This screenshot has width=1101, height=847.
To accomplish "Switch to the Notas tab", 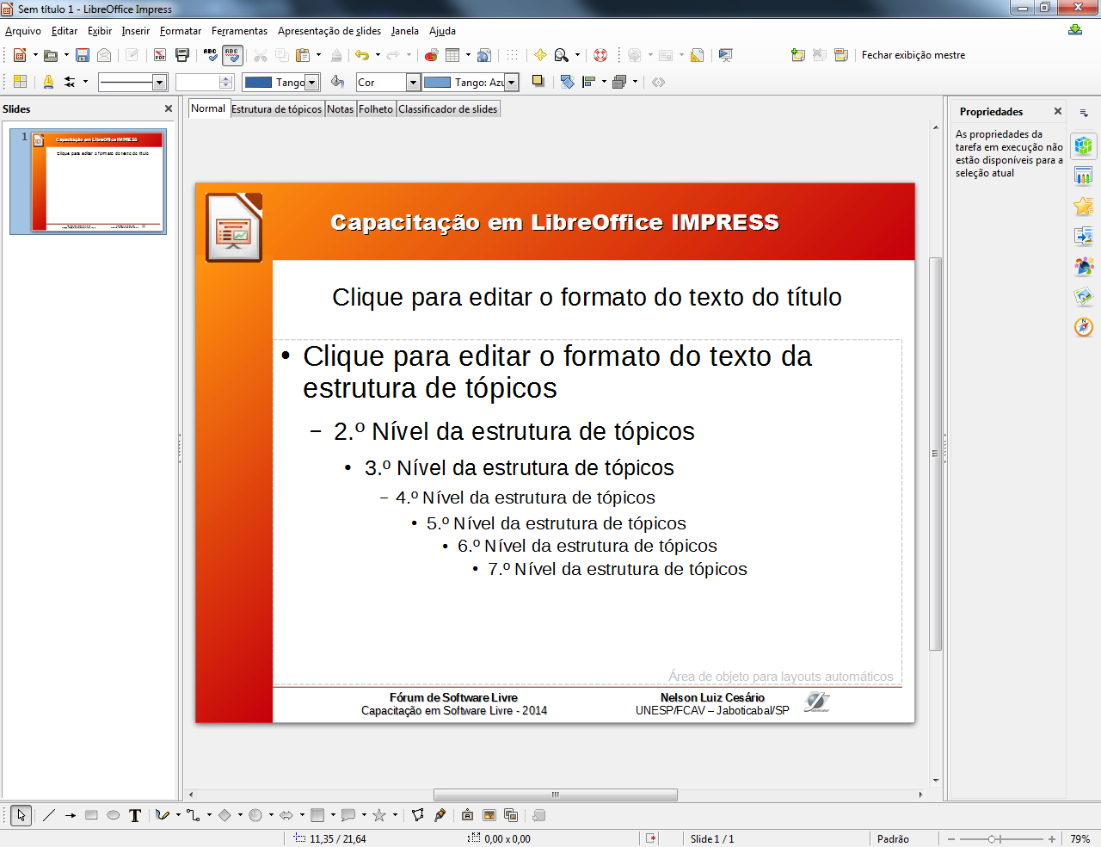I will point(341,109).
